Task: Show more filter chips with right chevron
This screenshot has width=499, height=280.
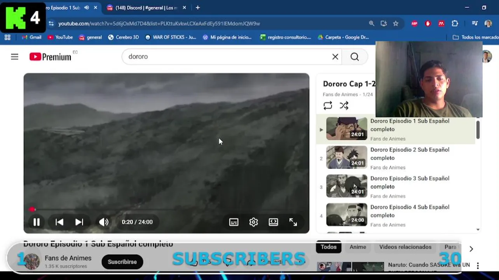Action: [x=471, y=249]
